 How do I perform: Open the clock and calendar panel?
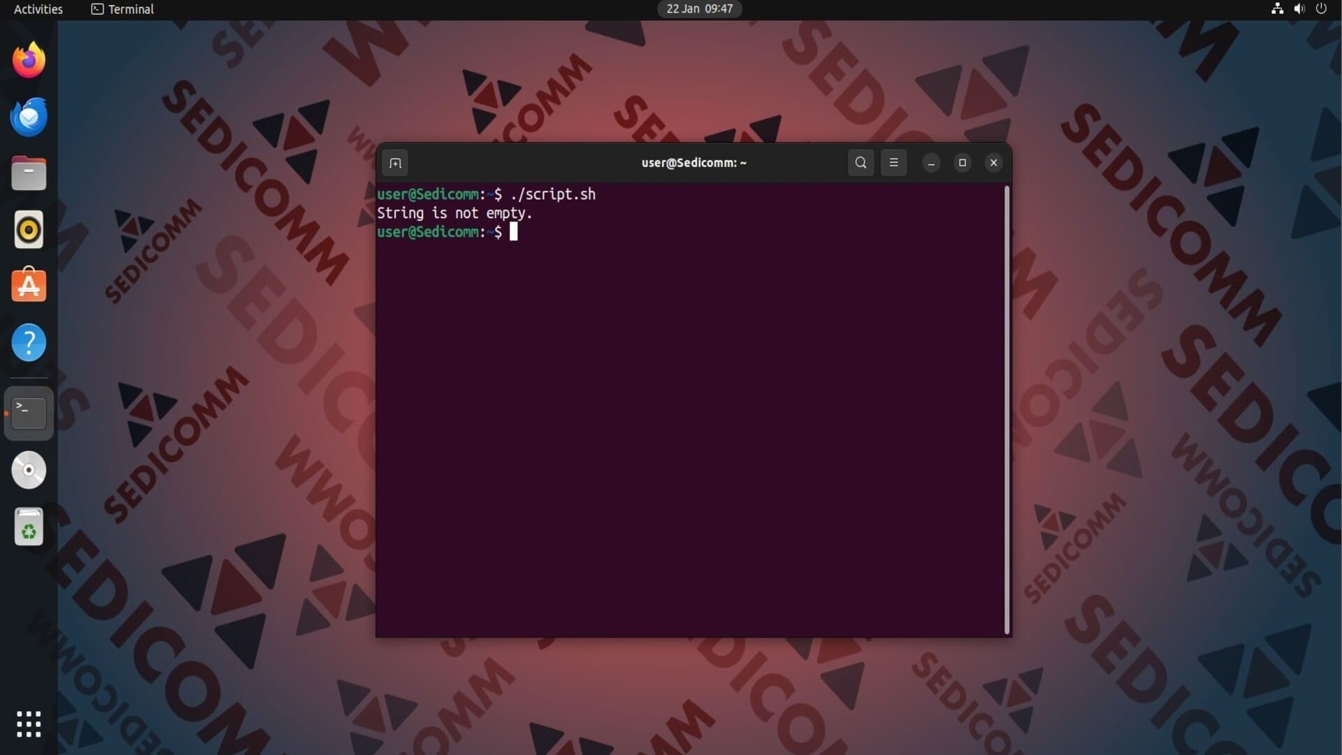coord(699,9)
